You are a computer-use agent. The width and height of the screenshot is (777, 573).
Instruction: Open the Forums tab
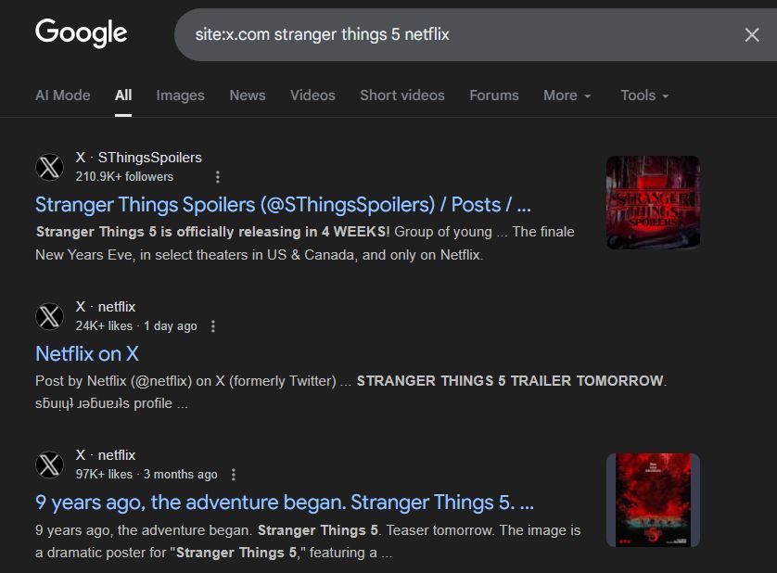(494, 95)
